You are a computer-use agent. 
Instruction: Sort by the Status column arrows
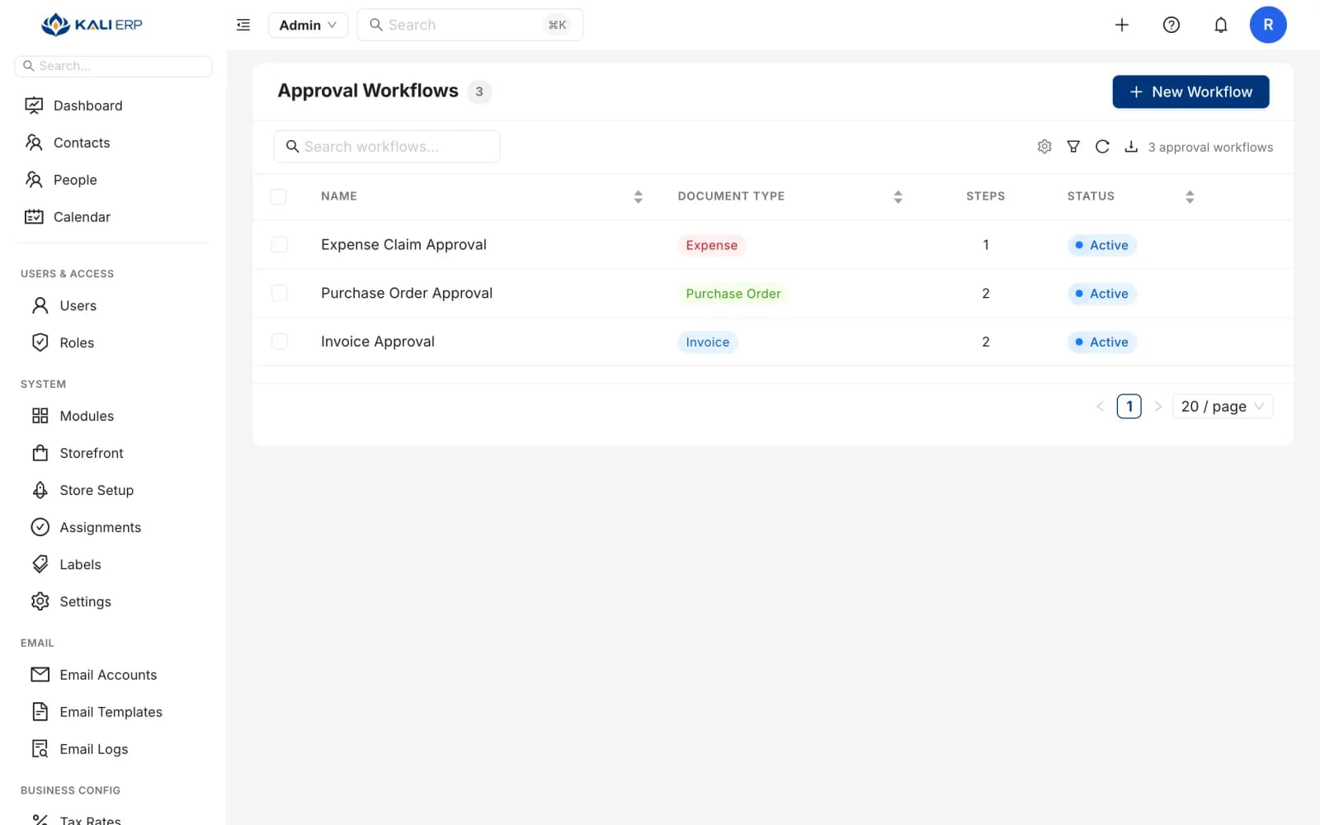pos(1190,196)
